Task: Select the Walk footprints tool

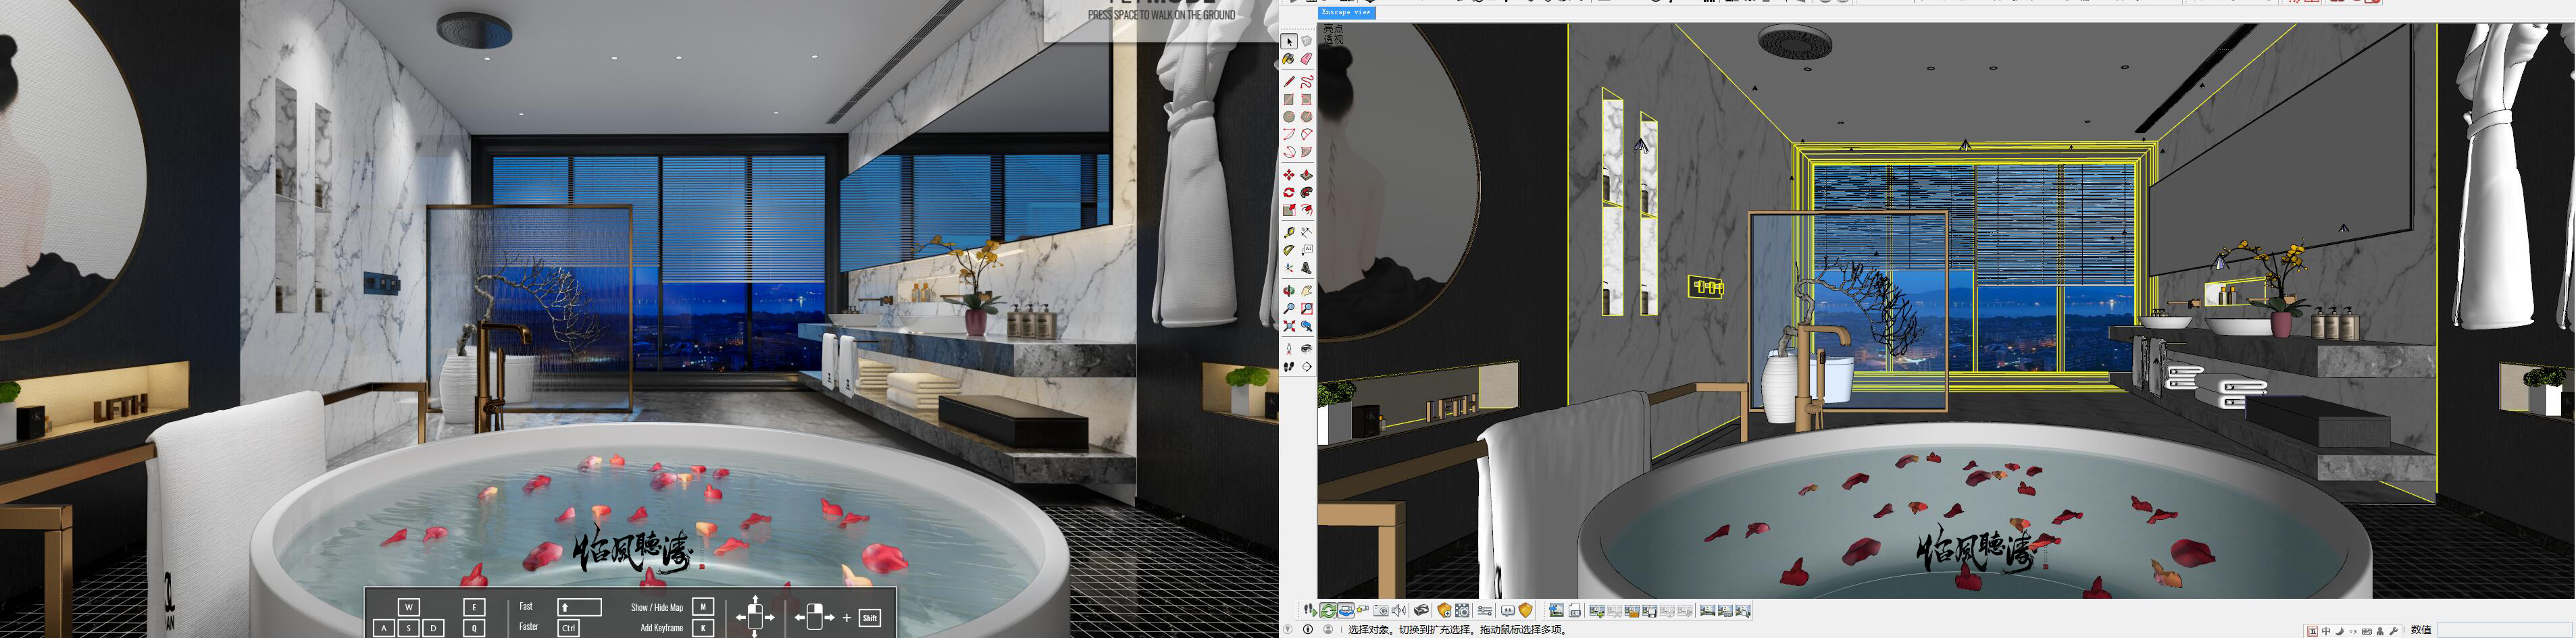Action: pyautogui.click(x=1289, y=367)
